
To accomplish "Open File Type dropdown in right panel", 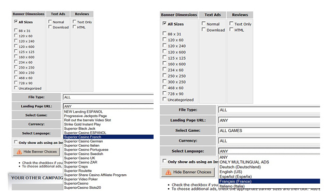I will 269,110.
